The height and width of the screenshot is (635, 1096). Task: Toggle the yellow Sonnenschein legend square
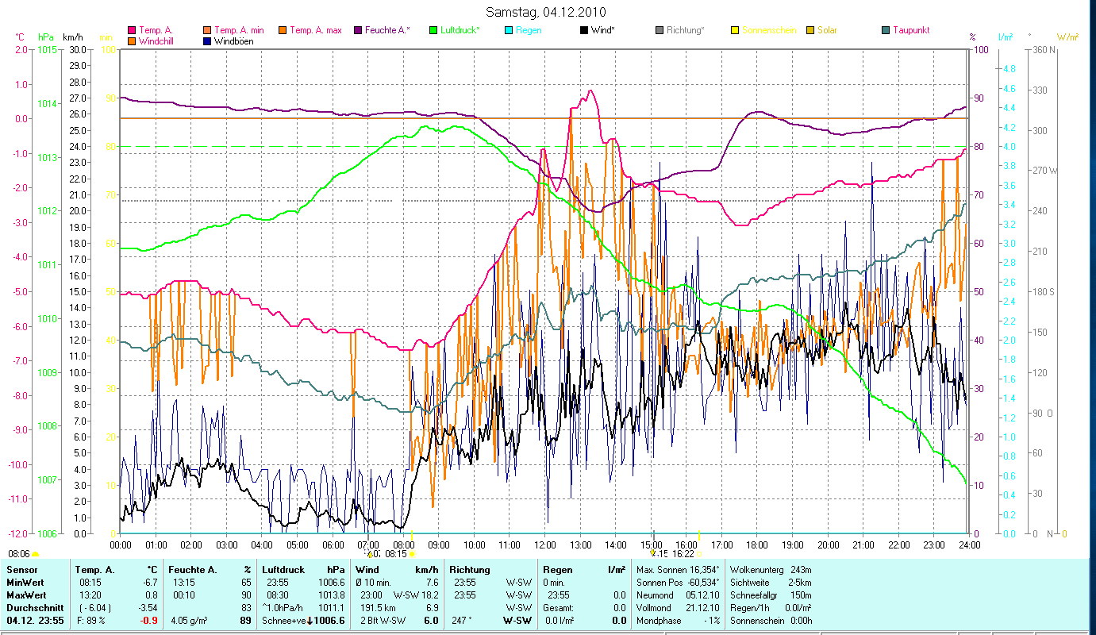[735, 31]
